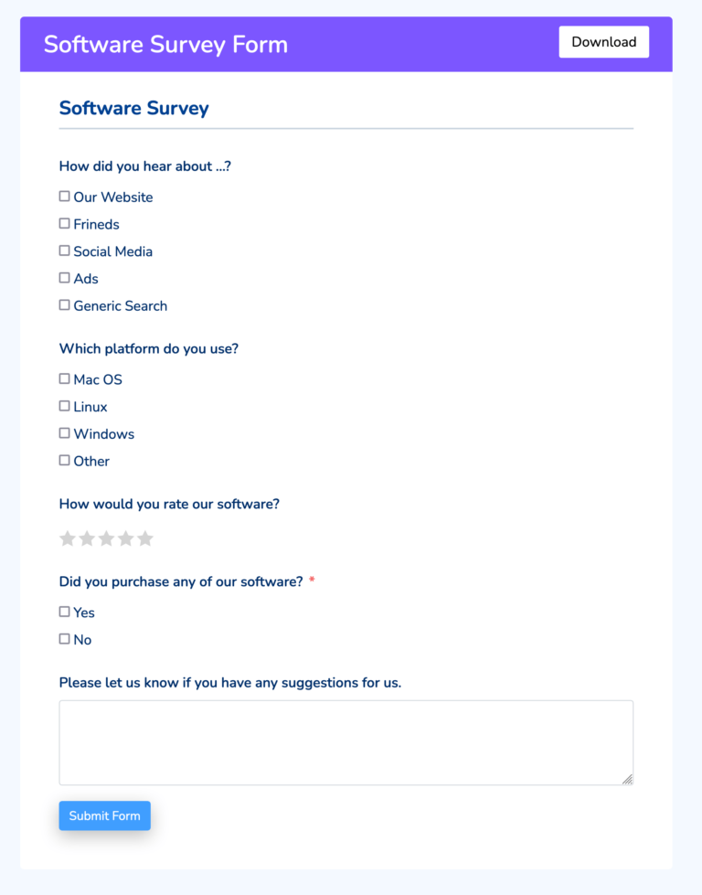
Task: Select the second star rating
Action: (x=87, y=538)
